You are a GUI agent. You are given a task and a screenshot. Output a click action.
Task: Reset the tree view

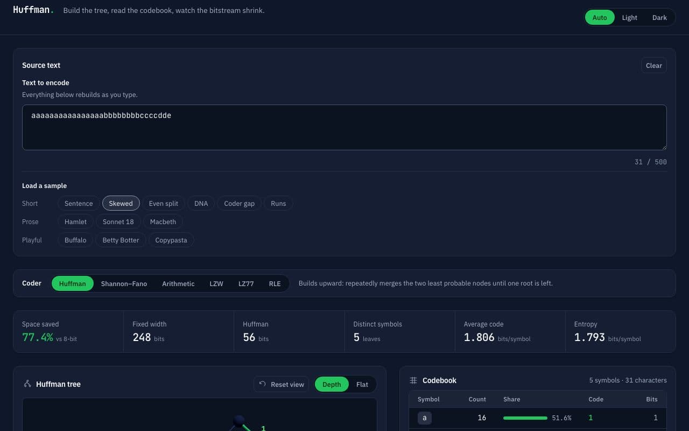pos(282,384)
